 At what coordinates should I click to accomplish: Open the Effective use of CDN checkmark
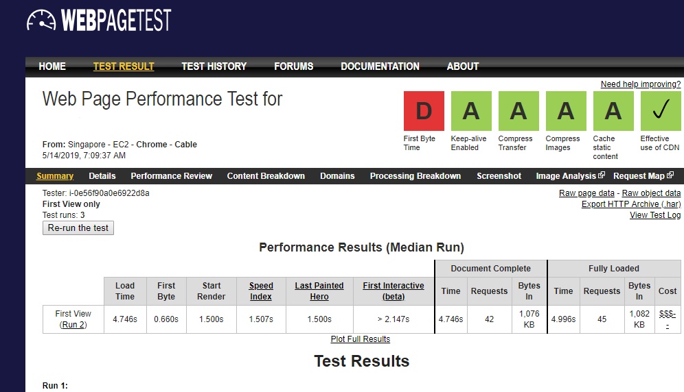[x=661, y=111]
